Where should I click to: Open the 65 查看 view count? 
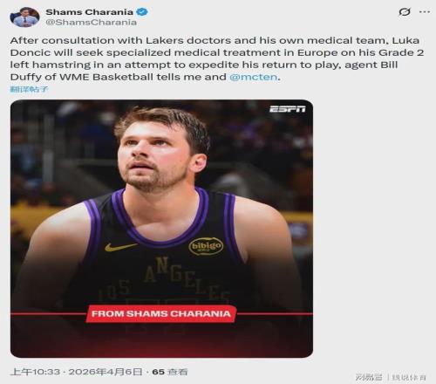click(170, 372)
